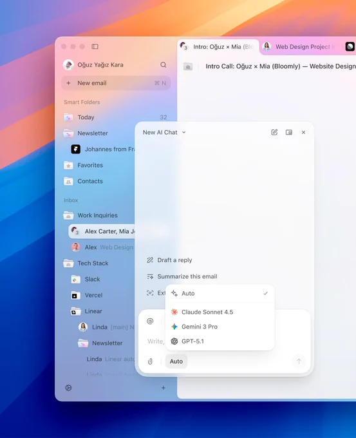
Task: Click the email subject title text
Action: coord(281,66)
